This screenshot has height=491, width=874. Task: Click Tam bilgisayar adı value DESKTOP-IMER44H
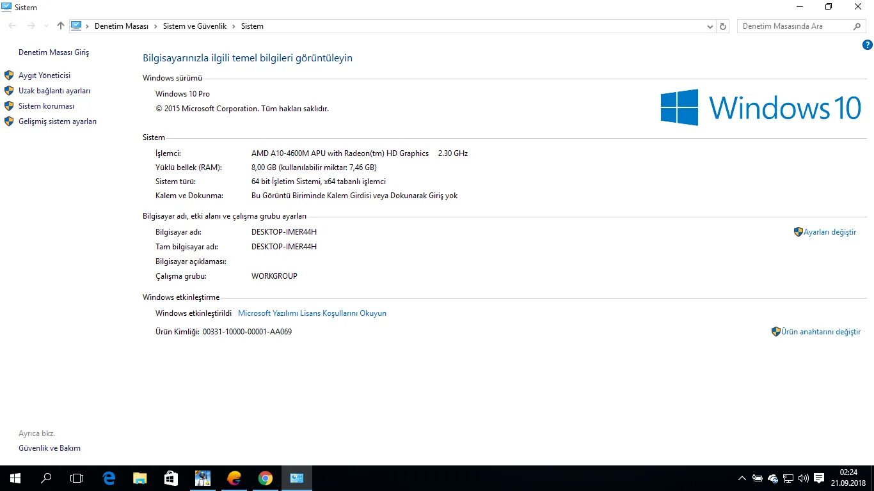pyautogui.click(x=284, y=247)
